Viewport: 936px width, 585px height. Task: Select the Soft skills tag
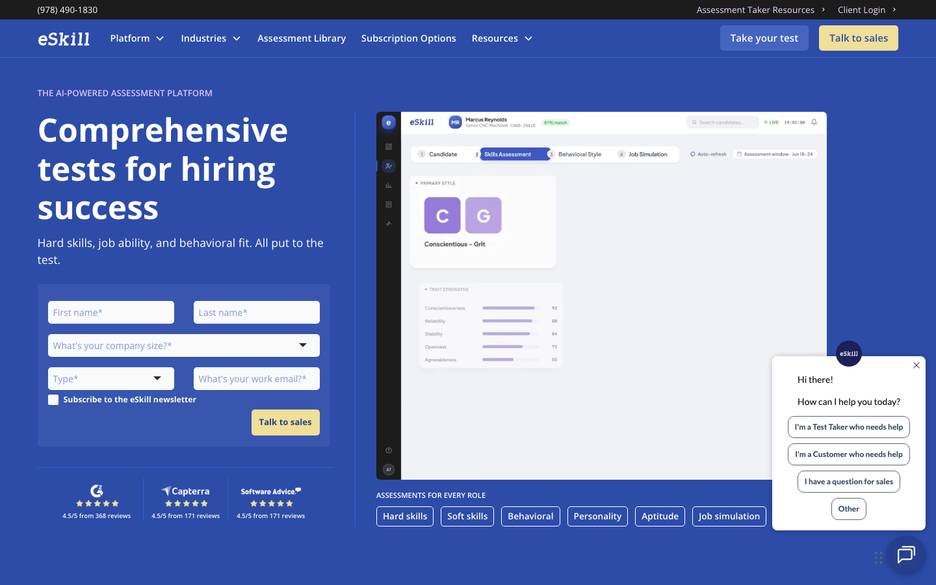click(467, 516)
